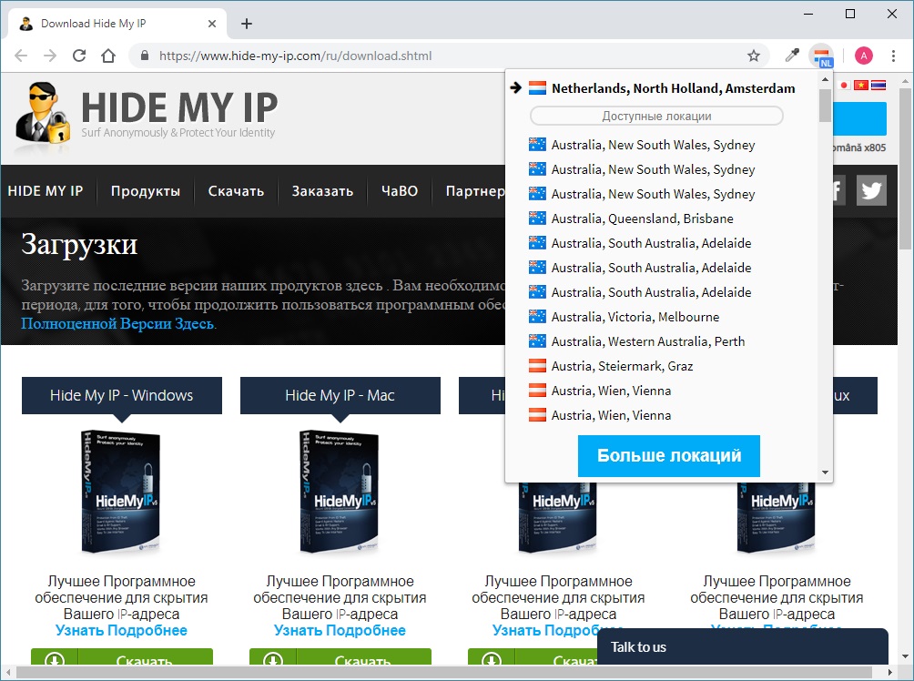
Task: Maximize the browser window
Action: [850, 14]
